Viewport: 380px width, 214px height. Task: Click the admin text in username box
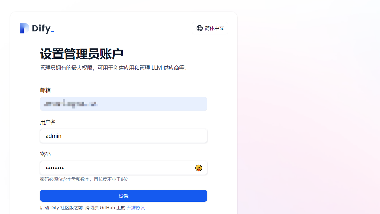click(53, 136)
